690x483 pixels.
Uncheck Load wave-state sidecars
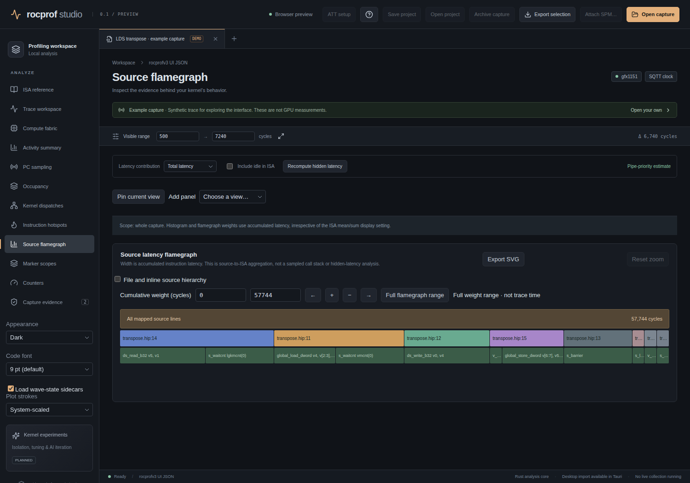click(11, 389)
